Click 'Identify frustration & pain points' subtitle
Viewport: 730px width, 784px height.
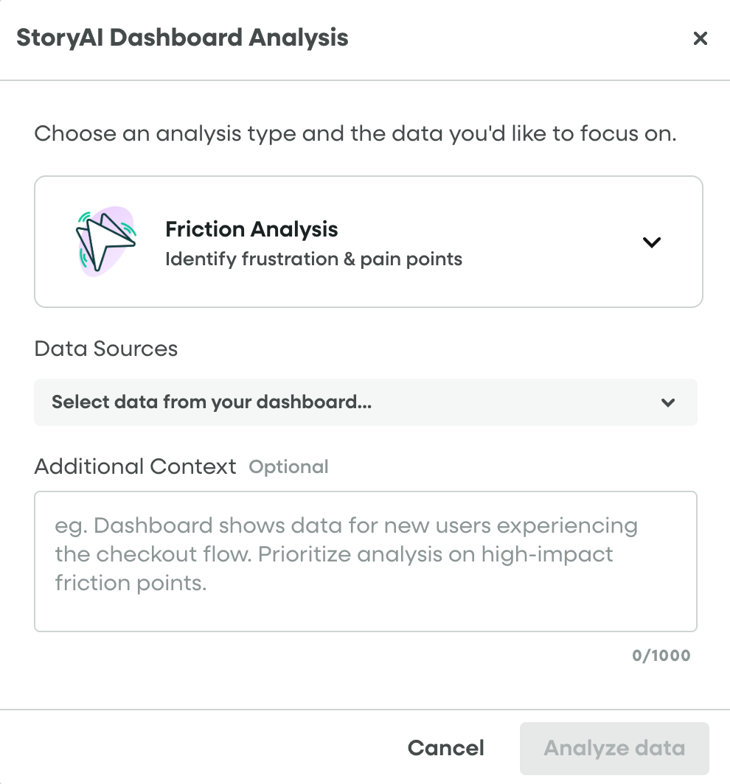pyautogui.click(x=313, y=259)
